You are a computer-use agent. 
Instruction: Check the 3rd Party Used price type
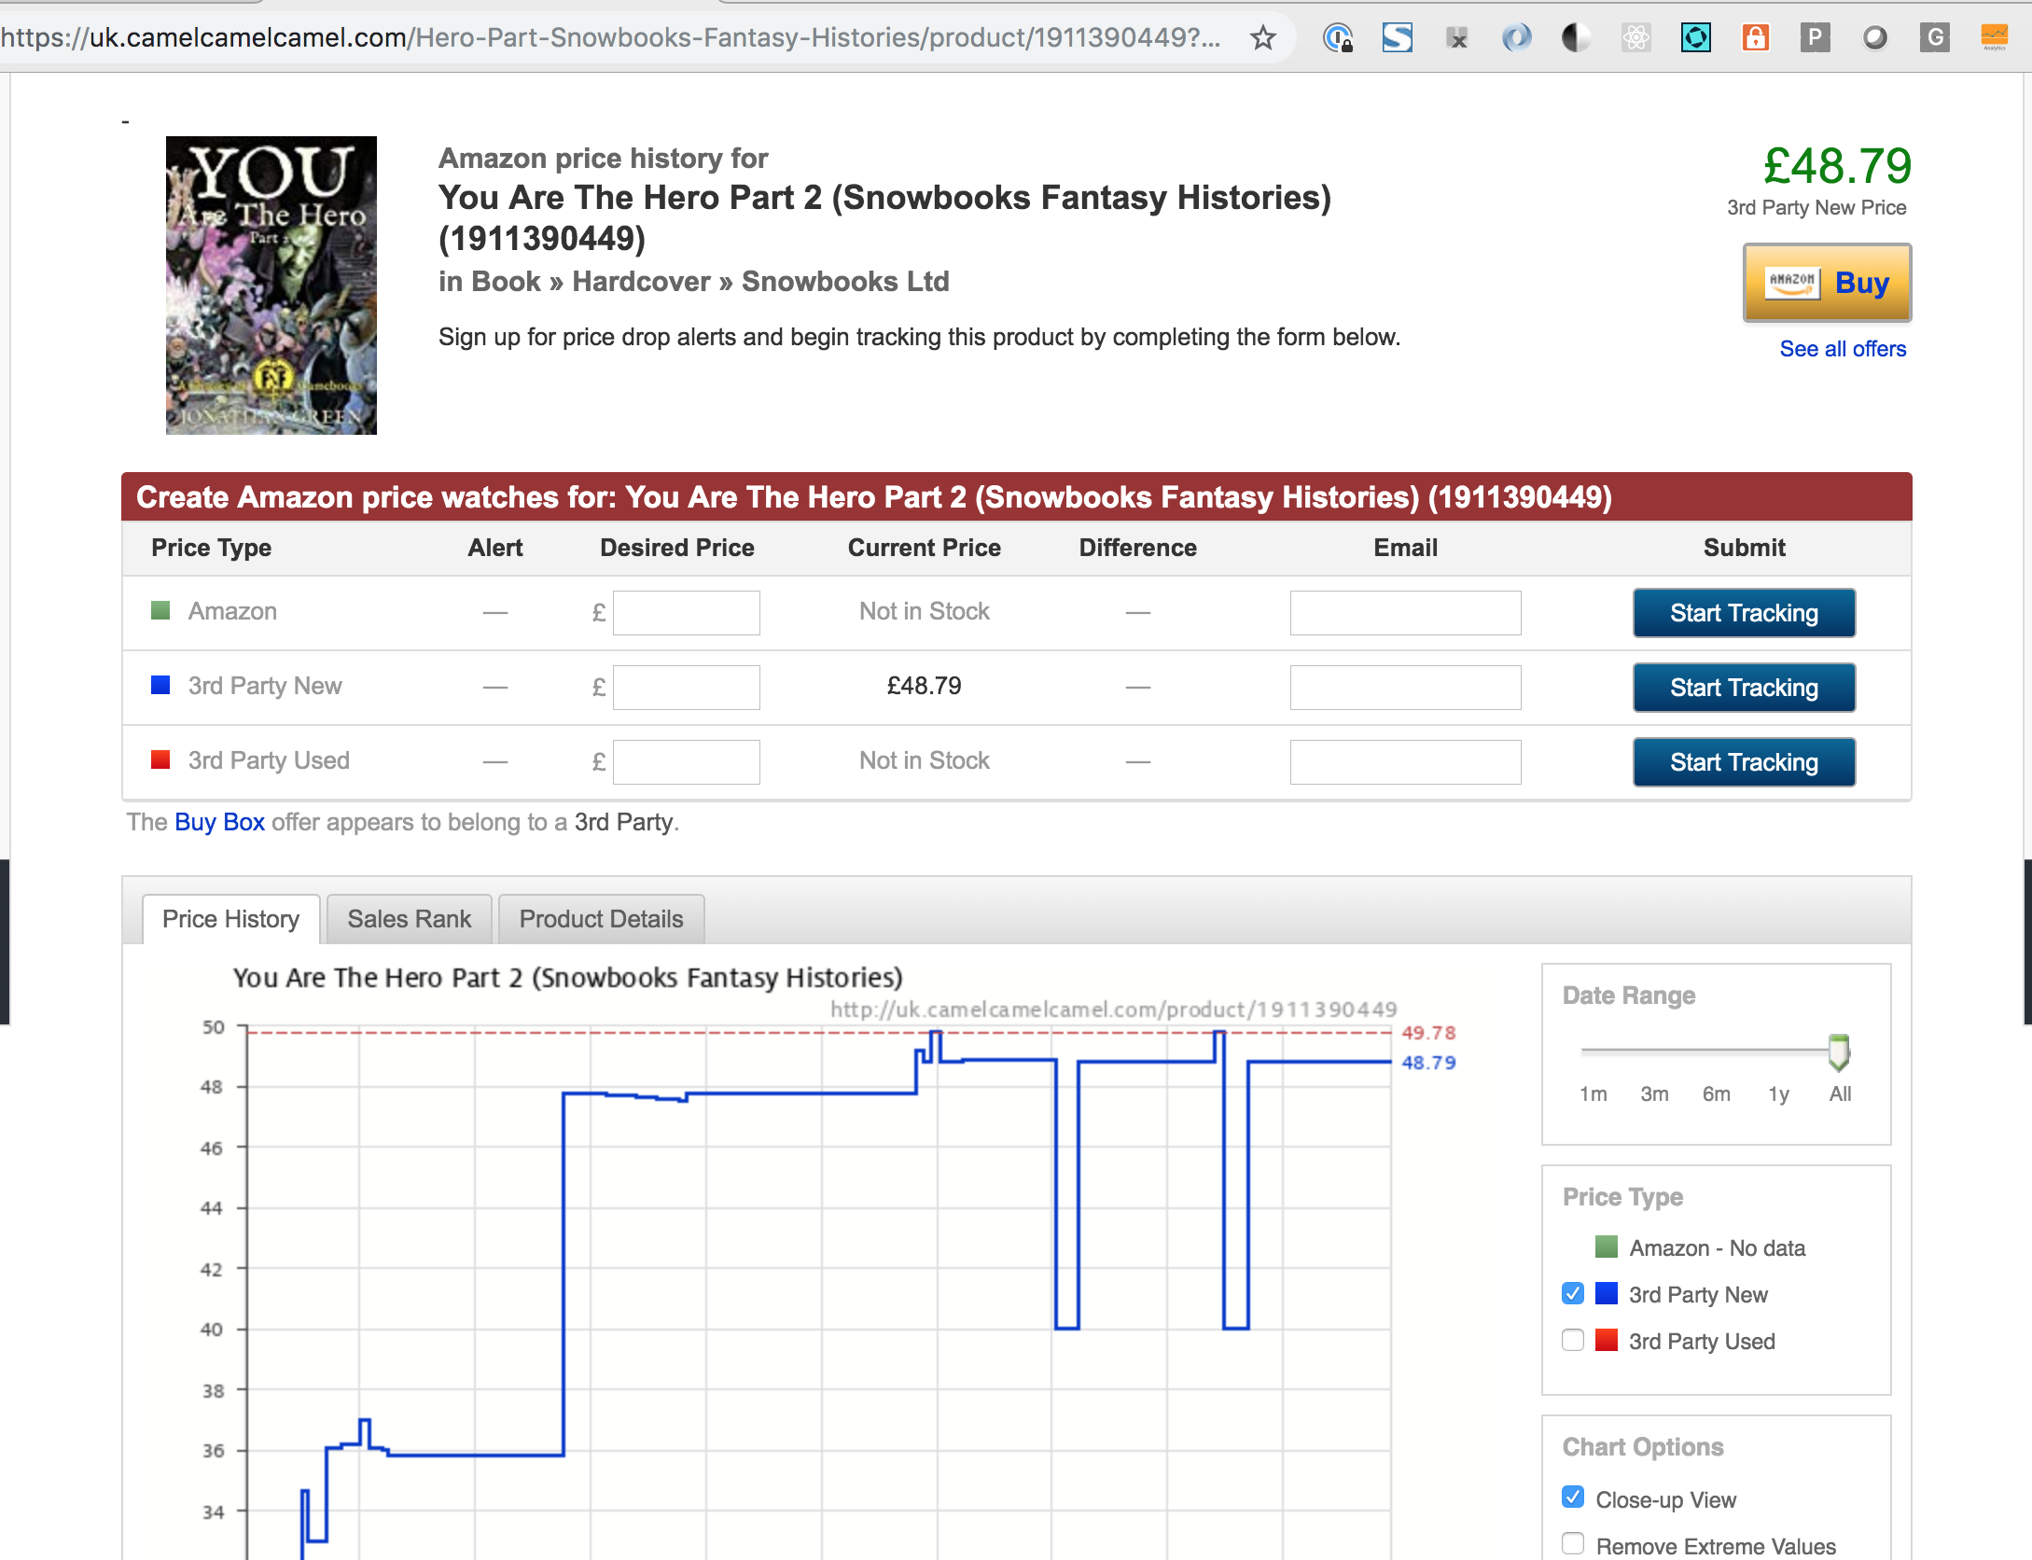(x=1572, y=1340)
